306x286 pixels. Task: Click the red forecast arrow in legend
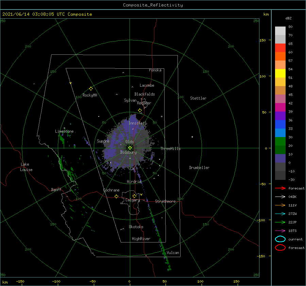(280, 188)
